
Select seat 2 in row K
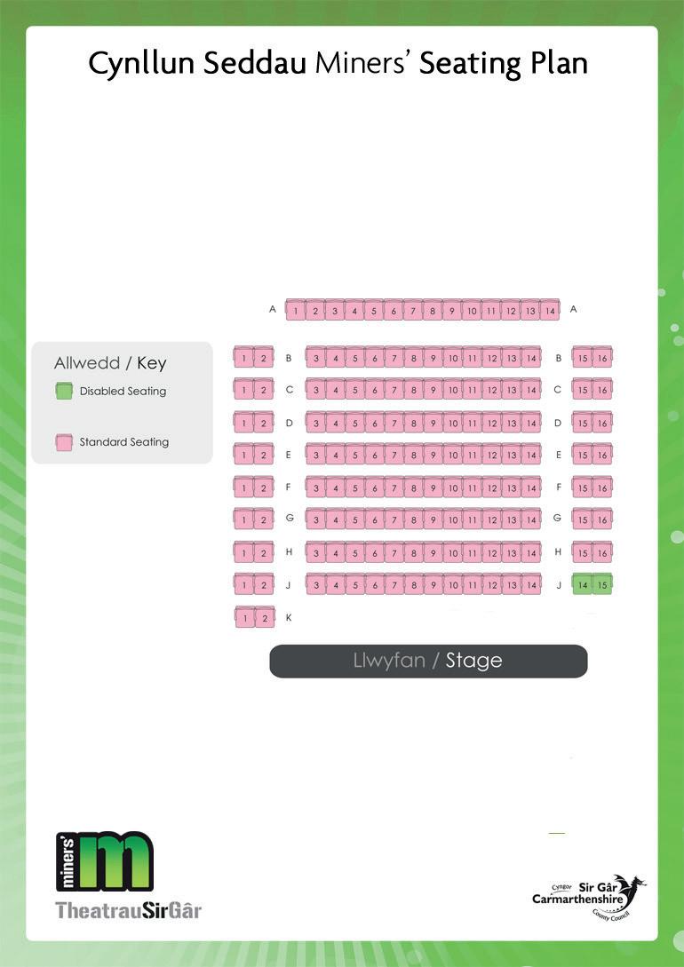tap(265, 617)
